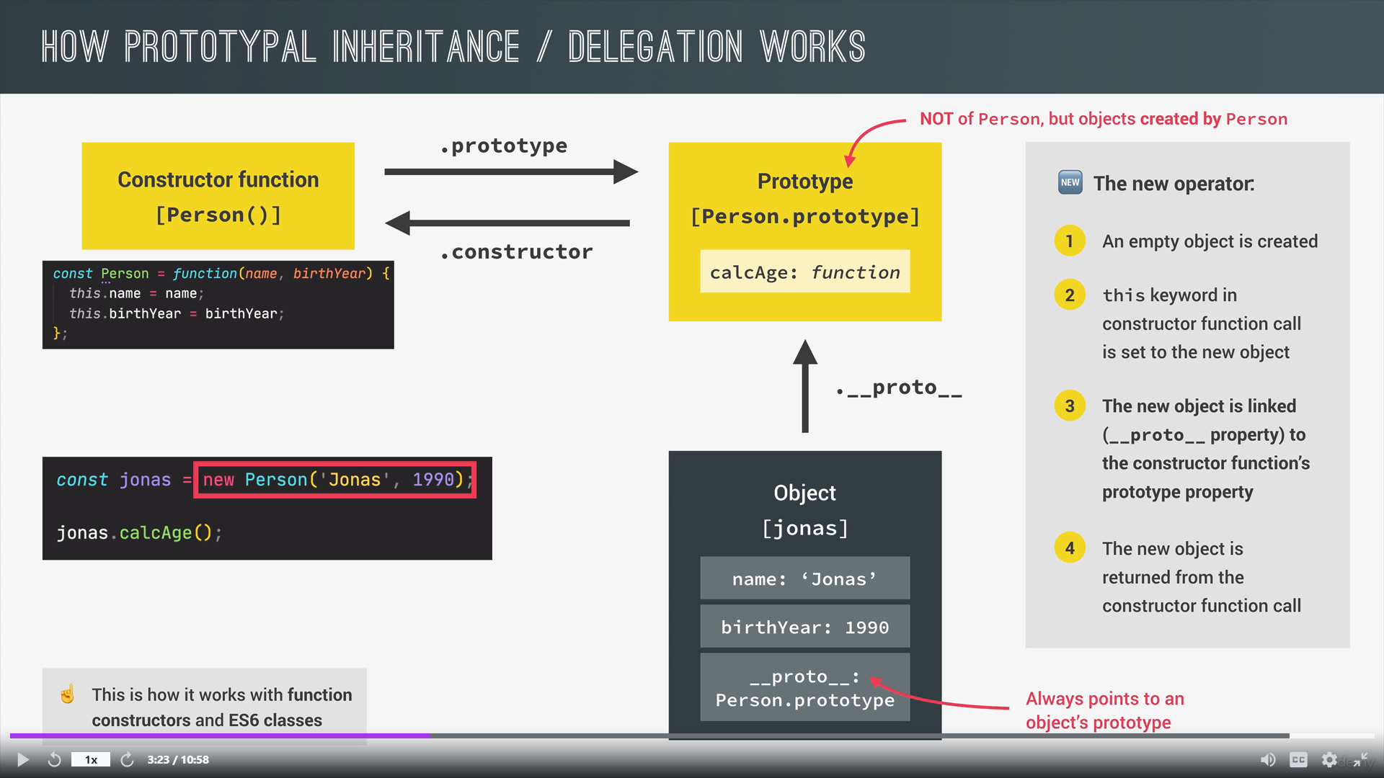1384x778 pixels.
Task: Click the unbuffered end of the progress bar
Action: click(x=1332, y=735)
